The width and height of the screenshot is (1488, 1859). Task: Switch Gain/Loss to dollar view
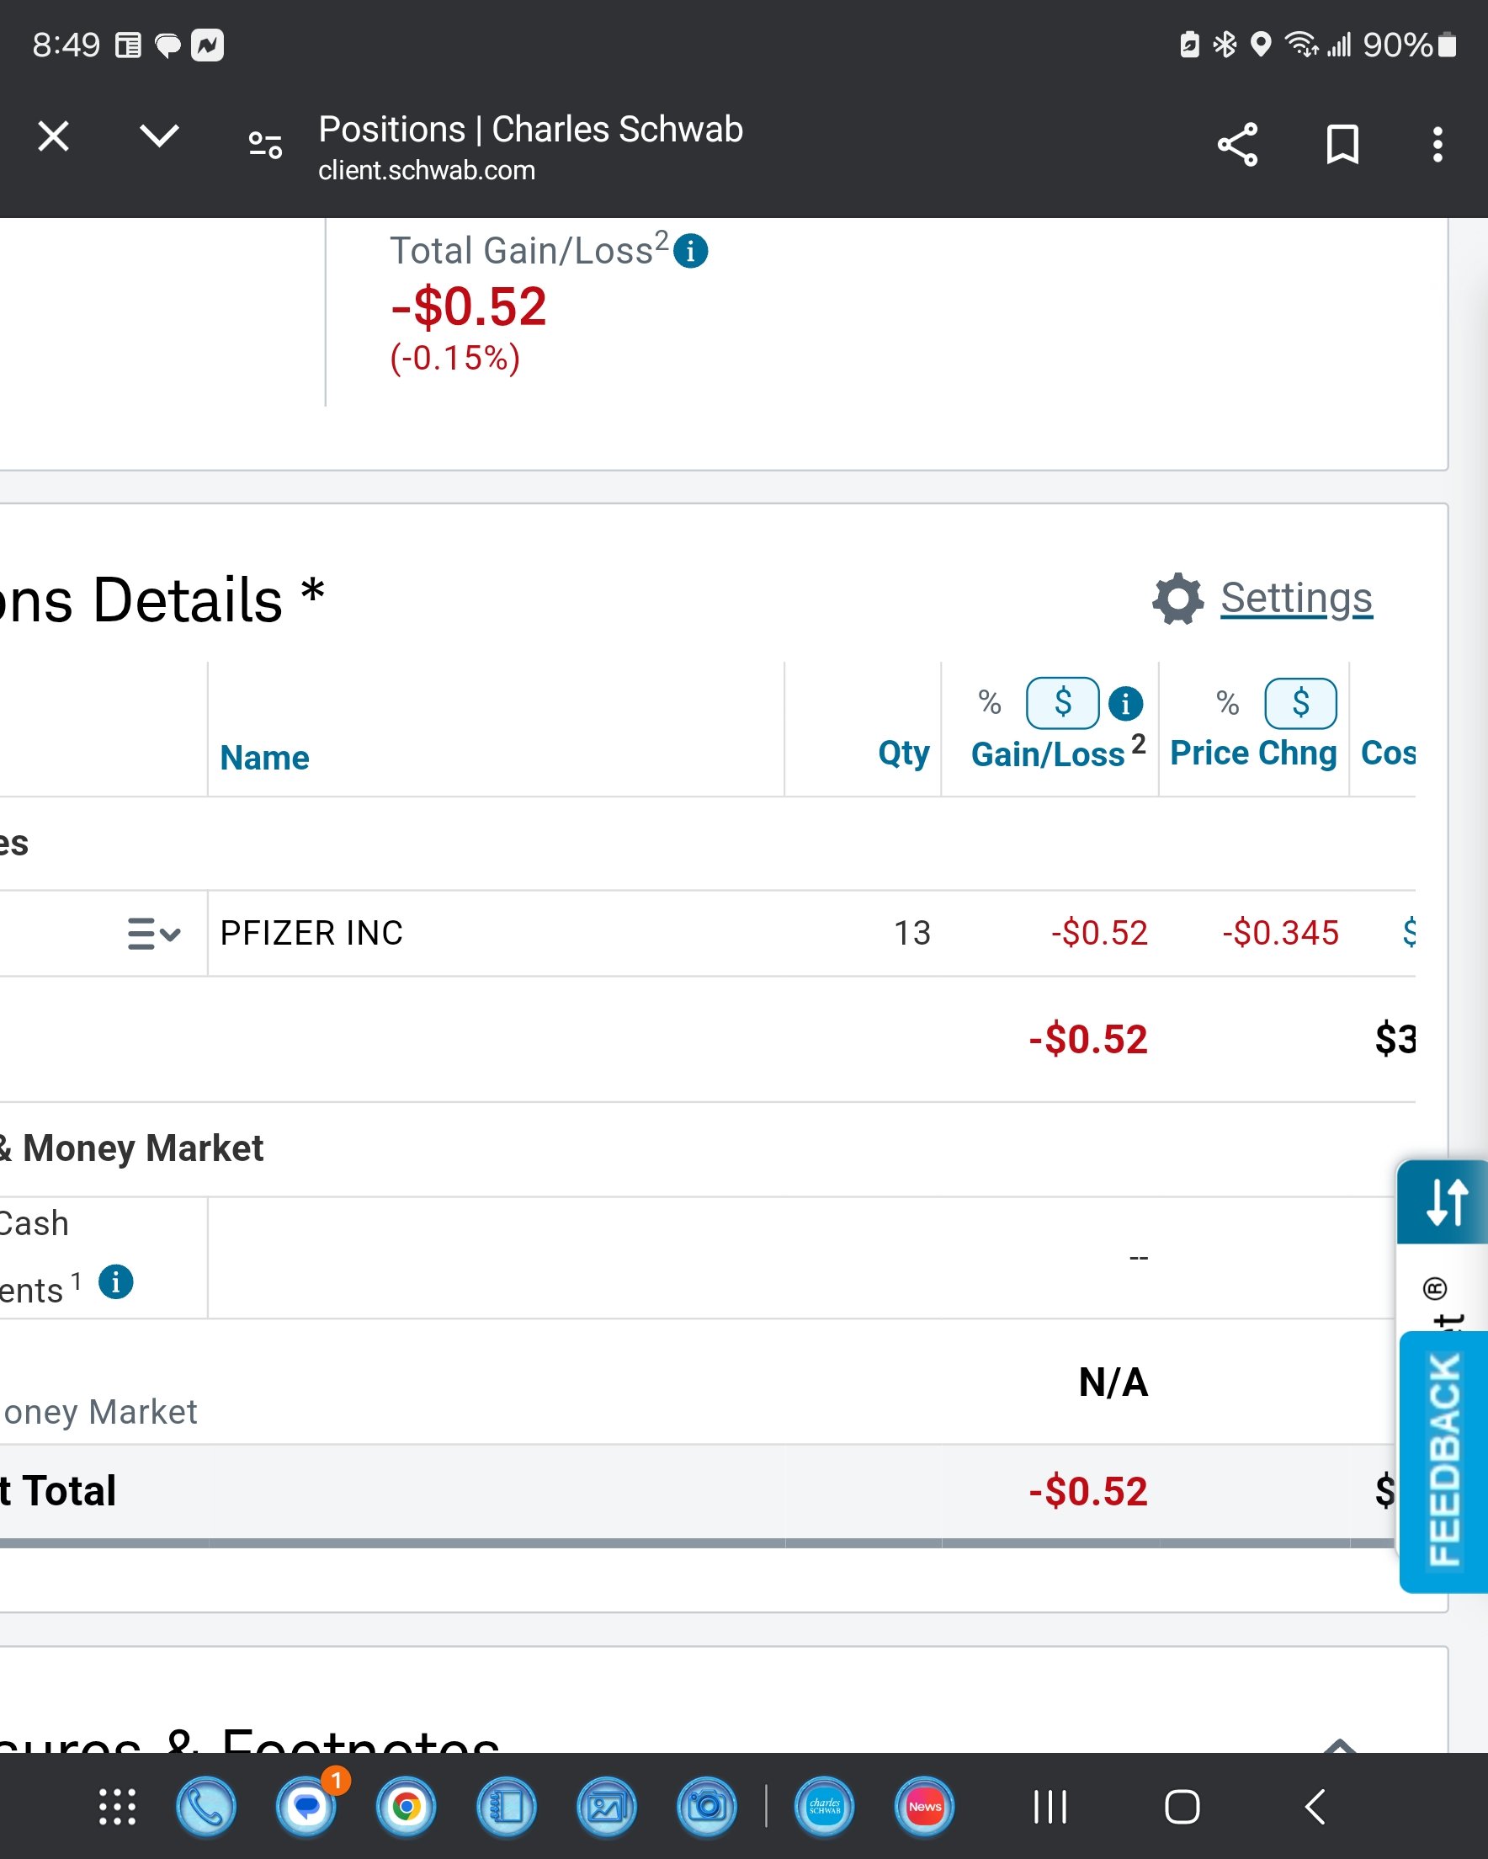click(1062, 703)
